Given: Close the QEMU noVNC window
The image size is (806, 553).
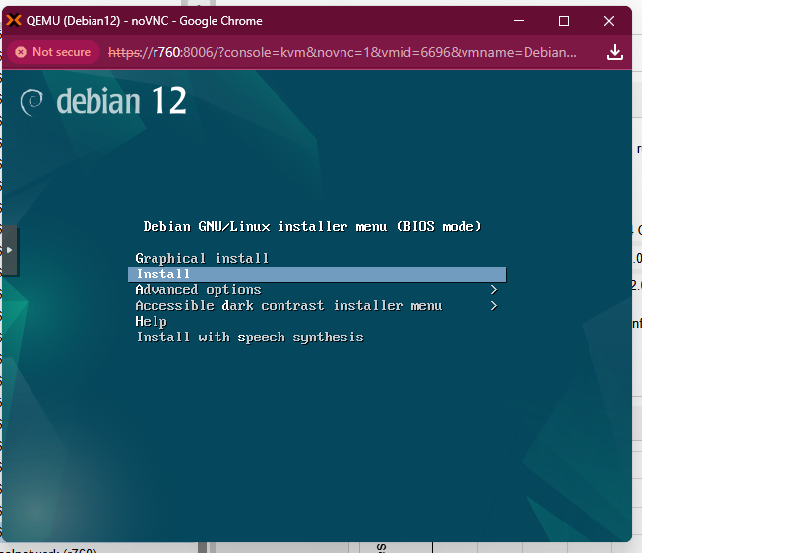Looking at the screenshot, I should tap(609, 21).
